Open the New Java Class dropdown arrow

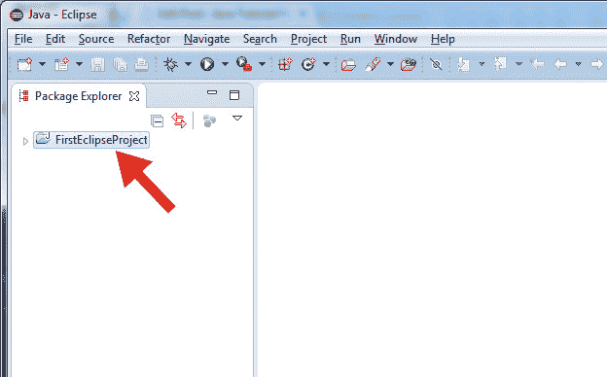[x=326, y=64]
